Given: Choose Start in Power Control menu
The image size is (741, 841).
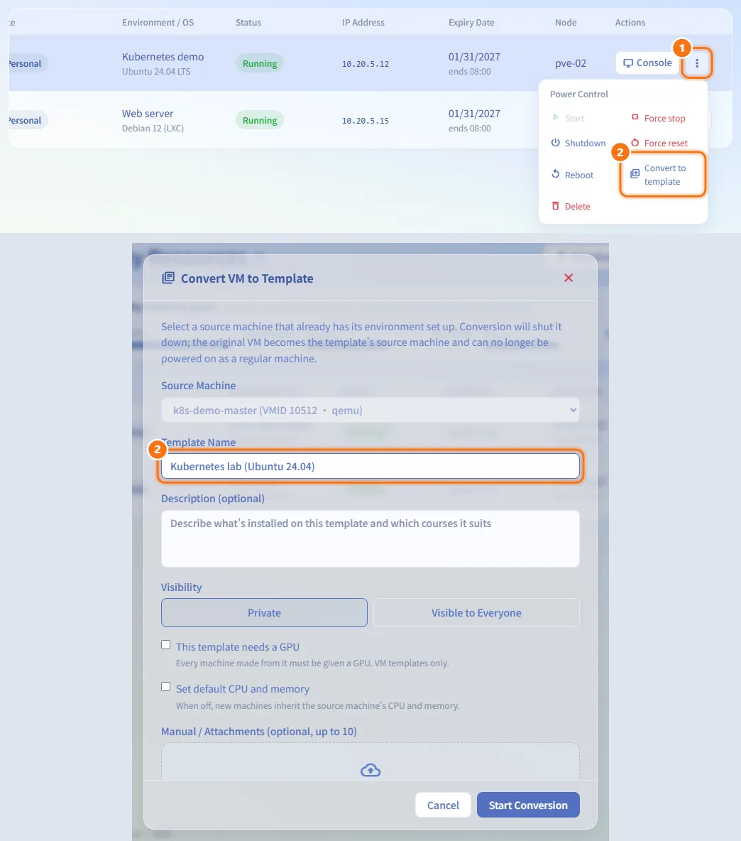Looking at the screenshot, I should click(569, 118).
